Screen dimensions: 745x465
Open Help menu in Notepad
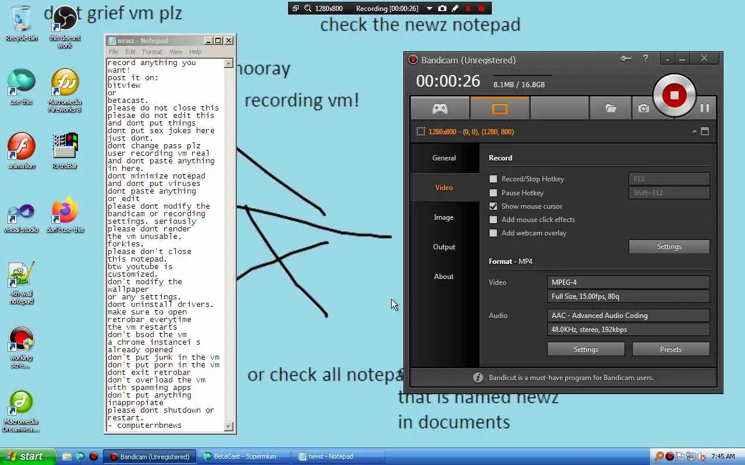195,52
